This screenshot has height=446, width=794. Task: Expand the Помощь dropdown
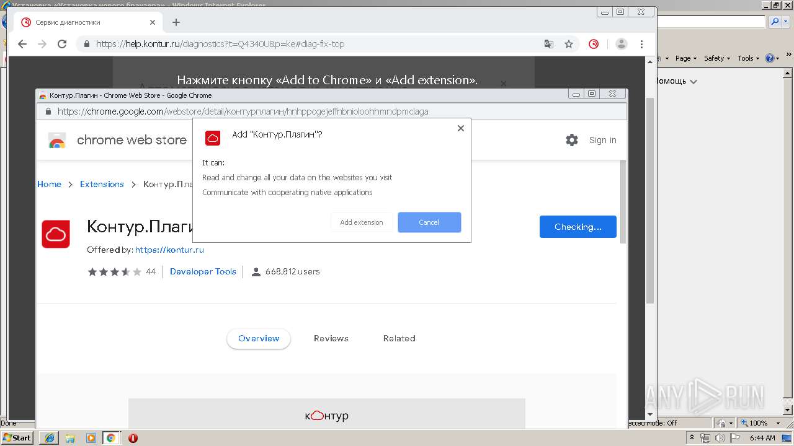pos(694,82)
